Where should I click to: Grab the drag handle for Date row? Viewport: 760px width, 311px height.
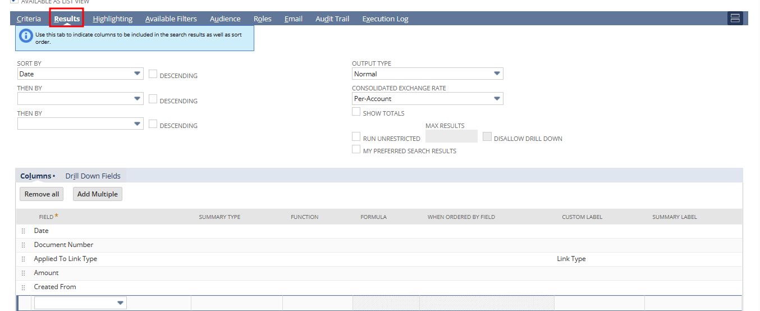(24, 231)
